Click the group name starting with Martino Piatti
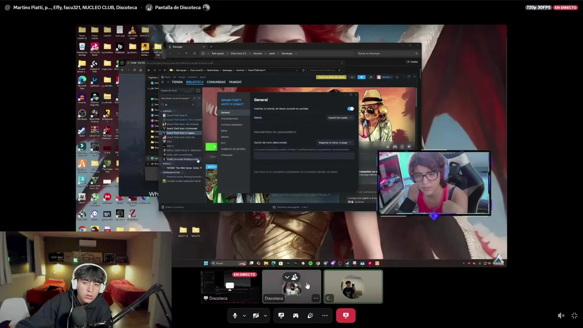Viewport: 583px width, 328px height. click(75, 7)
